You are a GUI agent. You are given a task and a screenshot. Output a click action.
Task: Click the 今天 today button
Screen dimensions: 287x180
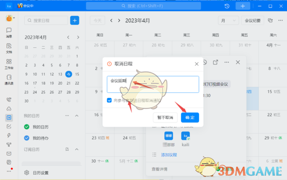98,20
